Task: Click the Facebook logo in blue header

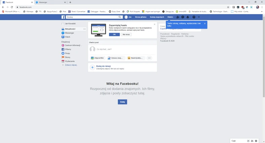Action: 63,17
